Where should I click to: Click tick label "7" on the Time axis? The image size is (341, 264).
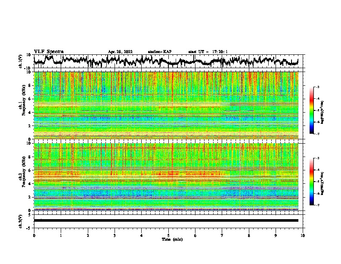pos(222,236)
